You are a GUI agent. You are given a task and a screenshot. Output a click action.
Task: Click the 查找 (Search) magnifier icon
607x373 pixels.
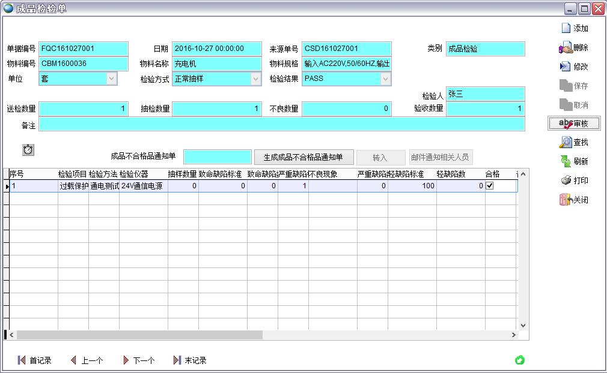click(x=566, y=142)
